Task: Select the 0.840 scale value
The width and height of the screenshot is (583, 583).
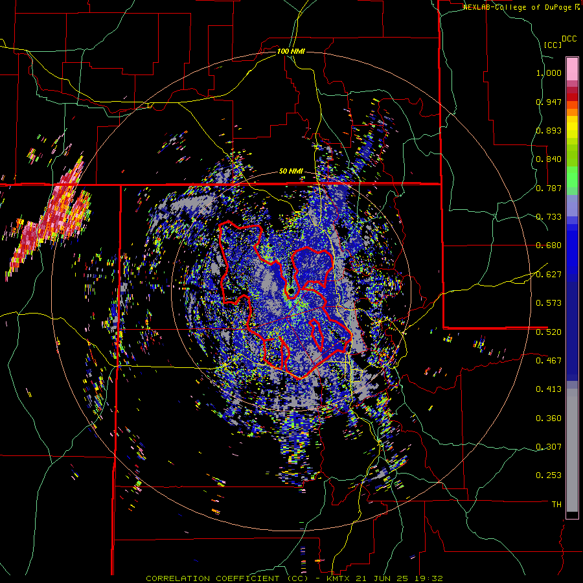Action: pyautogui.click(x=549, y=159)
